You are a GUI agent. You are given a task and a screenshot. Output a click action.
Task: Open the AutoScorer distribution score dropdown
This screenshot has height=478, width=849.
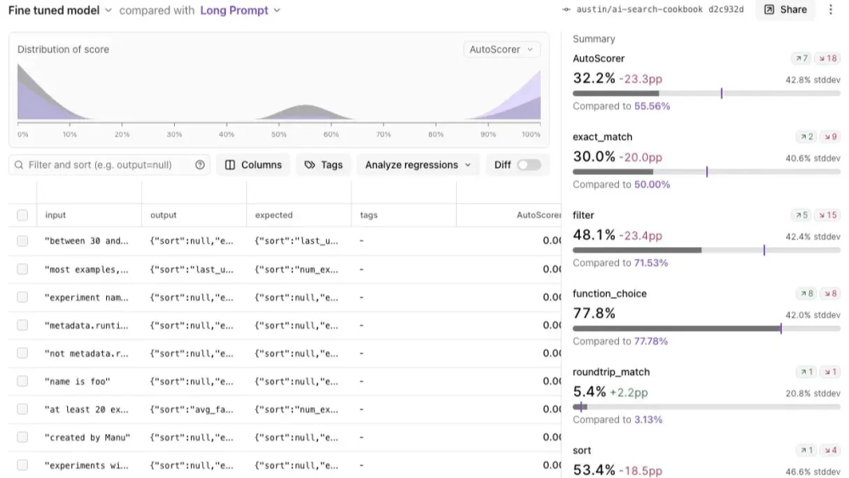[x=502, y=49]
